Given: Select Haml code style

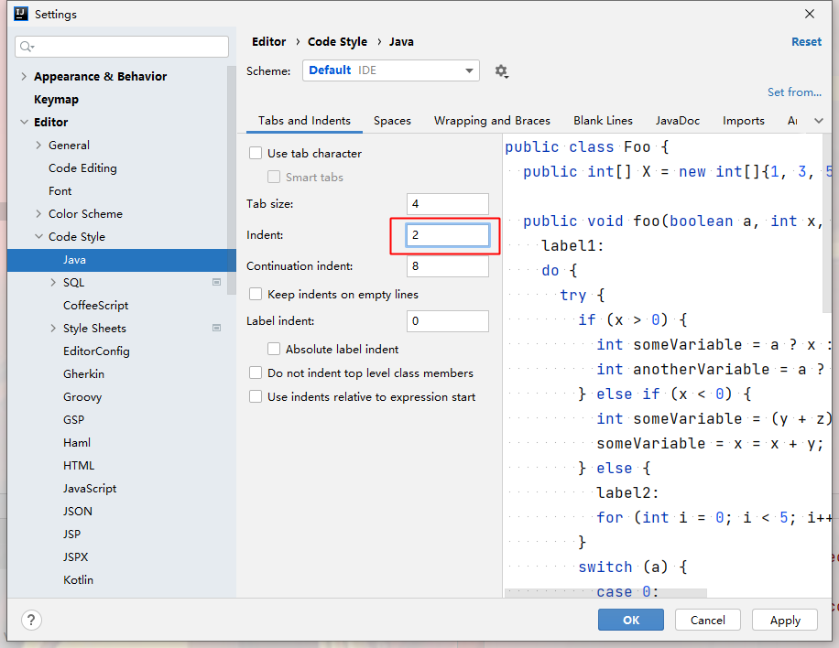Looking at the screenshot, I should [x=77, y=443].
